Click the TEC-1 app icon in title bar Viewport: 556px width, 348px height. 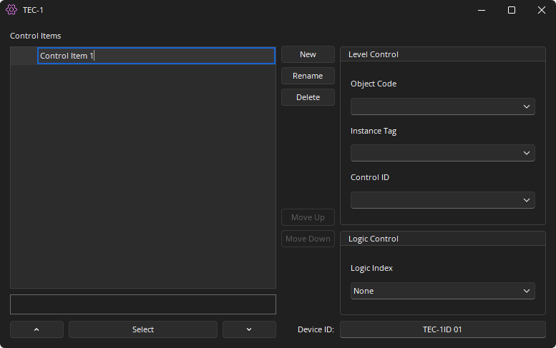click(11, 10)
